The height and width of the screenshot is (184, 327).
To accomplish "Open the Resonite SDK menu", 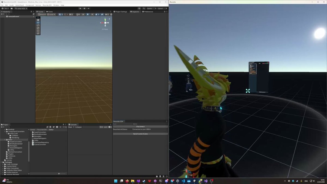I will [47, 5].
